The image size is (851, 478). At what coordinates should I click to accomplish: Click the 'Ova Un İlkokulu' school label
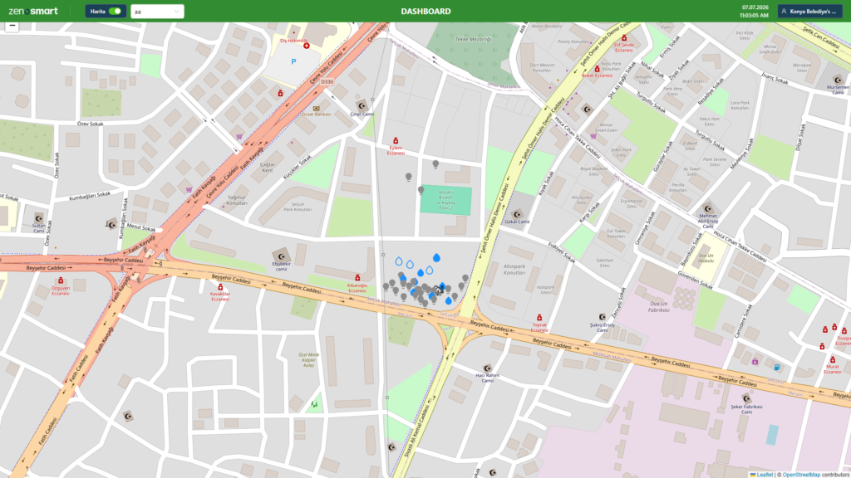pos(706,258)
